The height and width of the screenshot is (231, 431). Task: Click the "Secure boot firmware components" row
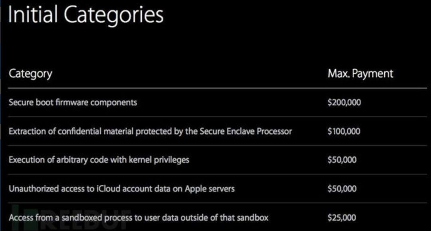point(73,102)
